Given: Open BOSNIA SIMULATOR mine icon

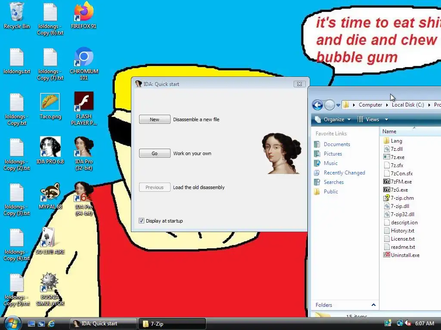Looking at the screenshot, I should 50,289.
